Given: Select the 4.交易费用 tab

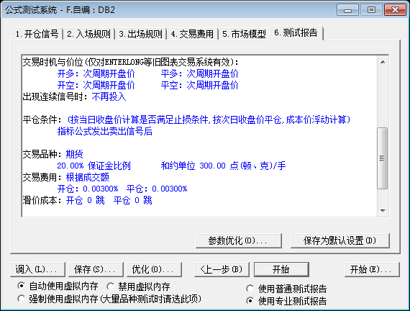Looking at the screenshot, I should coord(192,34).
